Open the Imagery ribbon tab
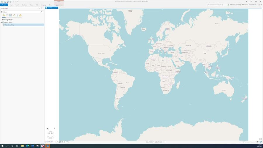The image size is (263, 148). point(44,5)
